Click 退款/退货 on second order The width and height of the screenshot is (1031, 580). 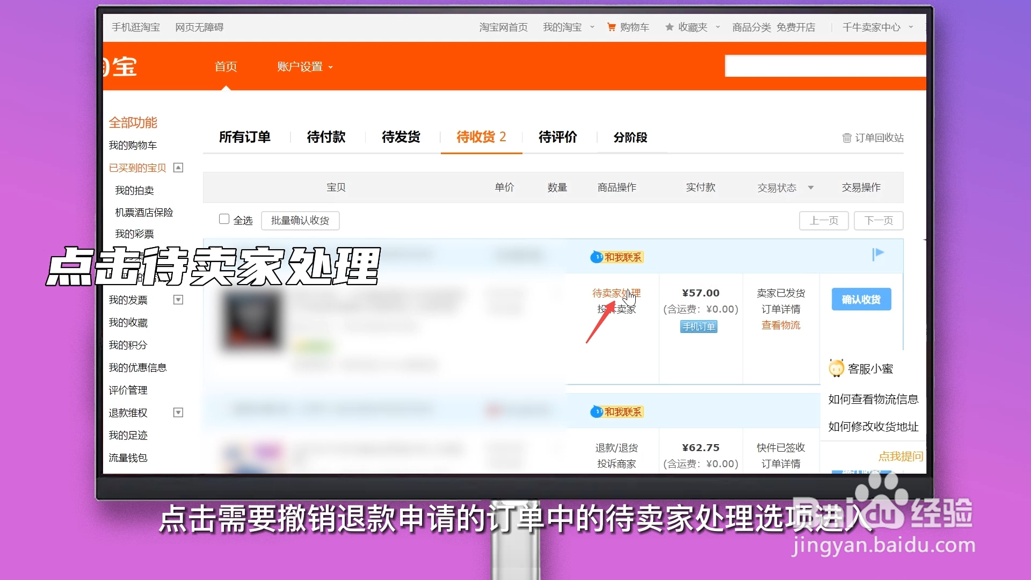tap(616, 448)
